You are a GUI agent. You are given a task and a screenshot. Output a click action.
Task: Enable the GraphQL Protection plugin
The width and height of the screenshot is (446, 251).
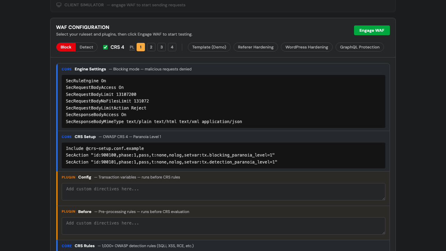point(360,47)
